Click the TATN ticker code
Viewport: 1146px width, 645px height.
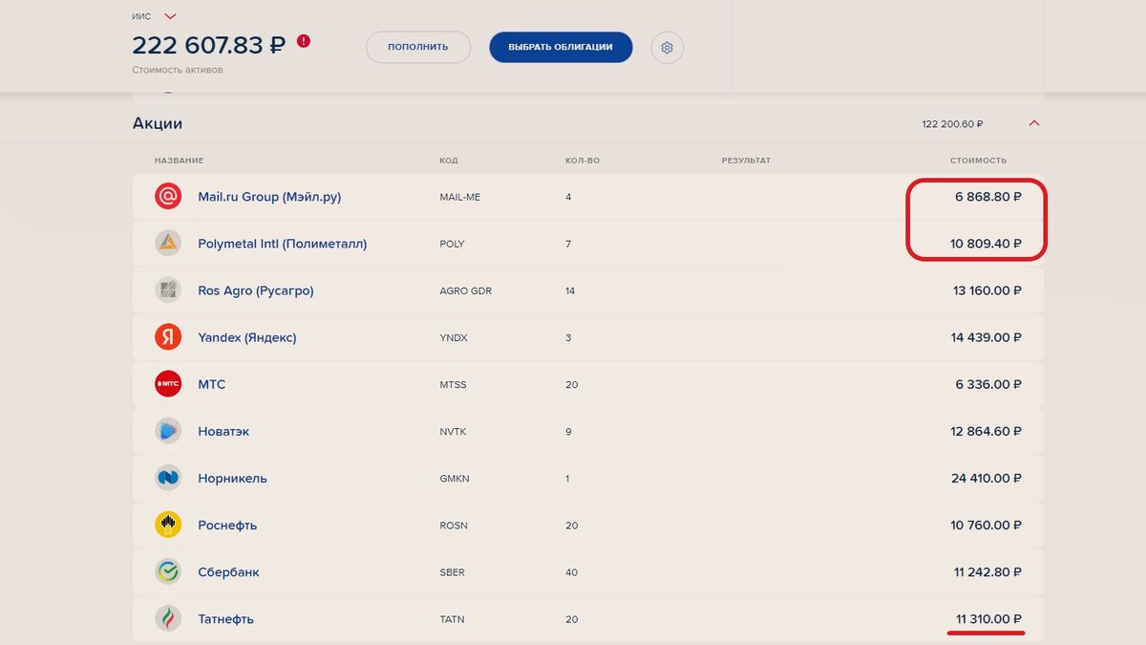click(452, 619)
